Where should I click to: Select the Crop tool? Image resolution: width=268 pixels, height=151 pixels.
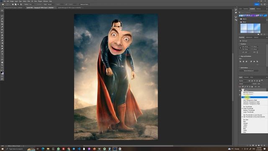pyautogui.click(x=2, y=21)
